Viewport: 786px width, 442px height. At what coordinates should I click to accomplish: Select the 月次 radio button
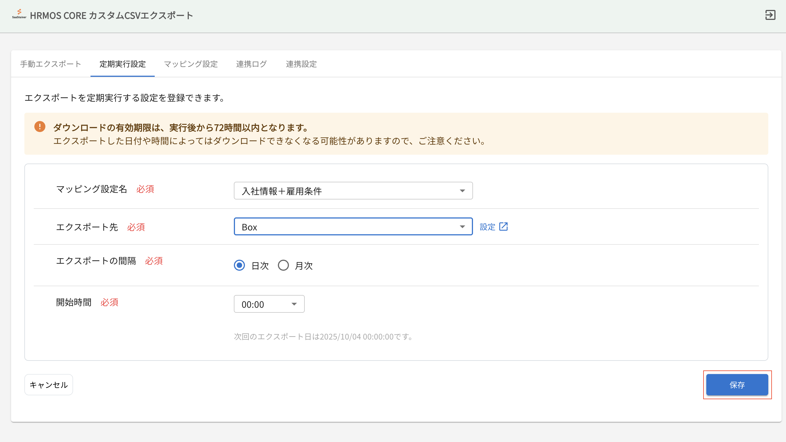pyautogui.click(x=283, y=265)
